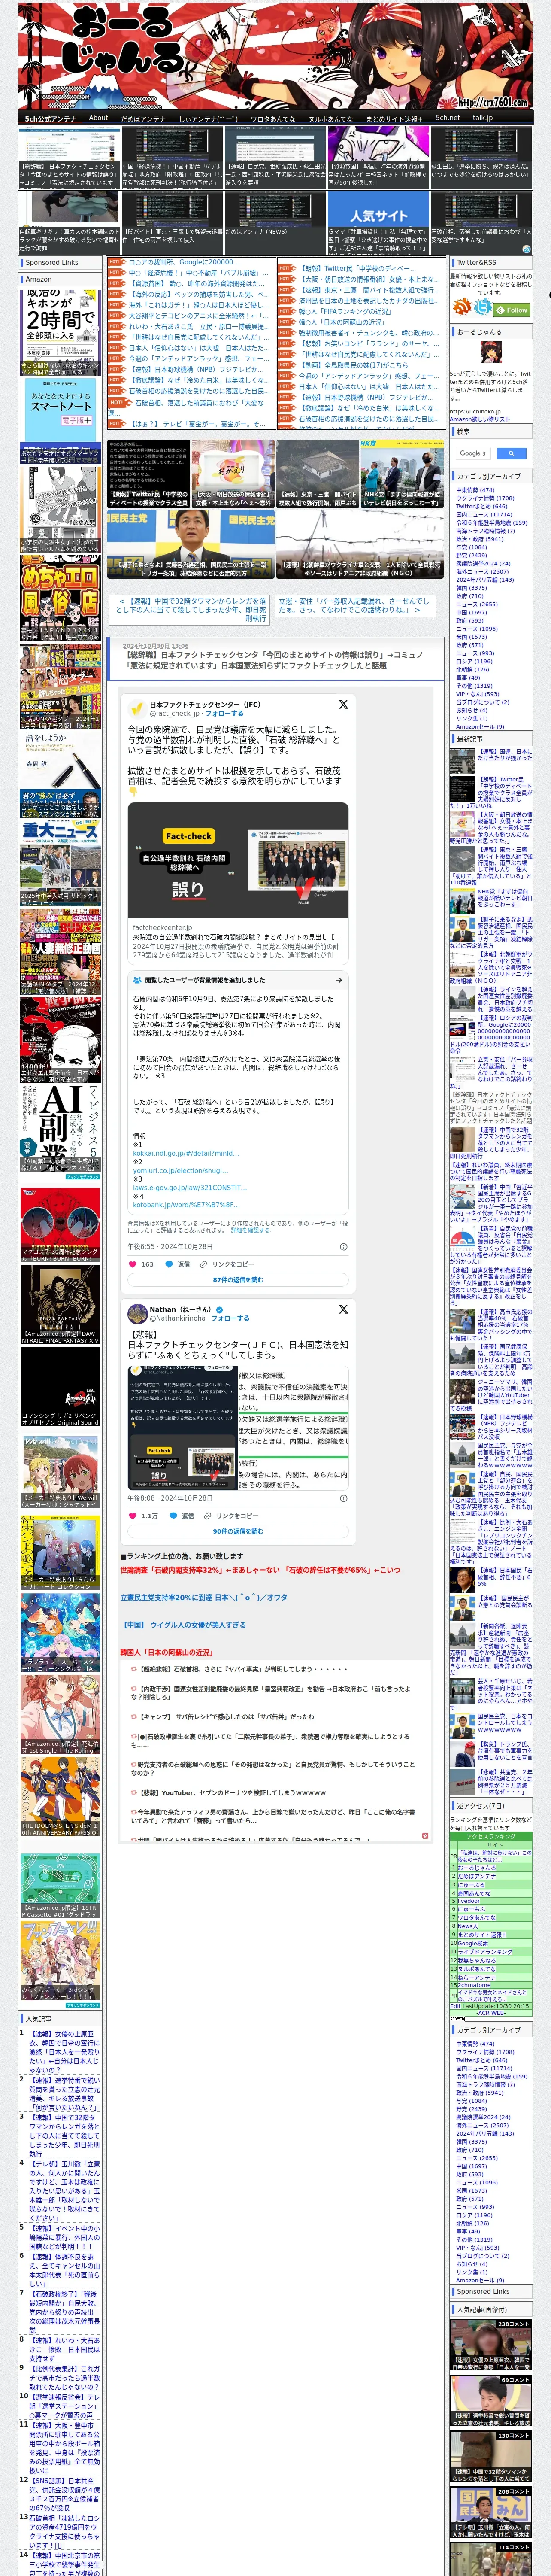Open 5ch.net in the navigation bar

click(447, 118)
